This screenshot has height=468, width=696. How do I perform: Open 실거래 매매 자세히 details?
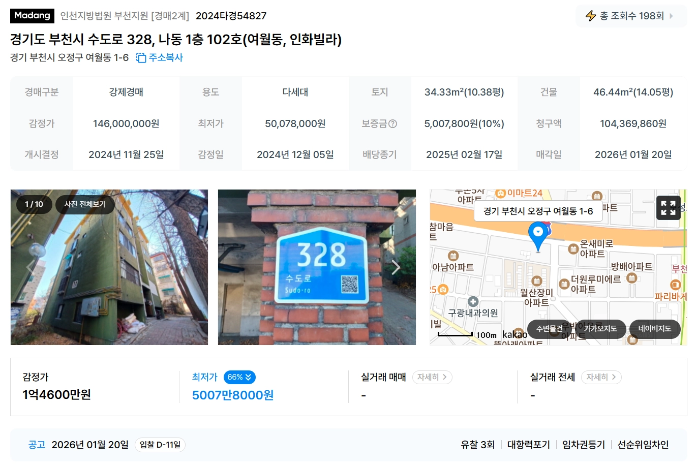point(432,377)
